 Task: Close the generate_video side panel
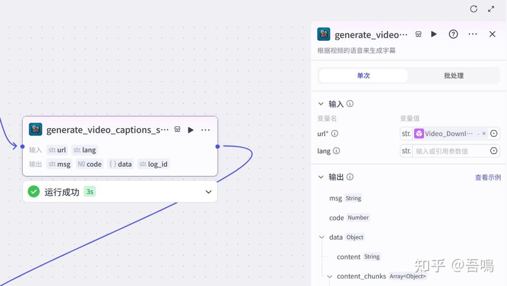pyautogui.click(x=492, y=34)
